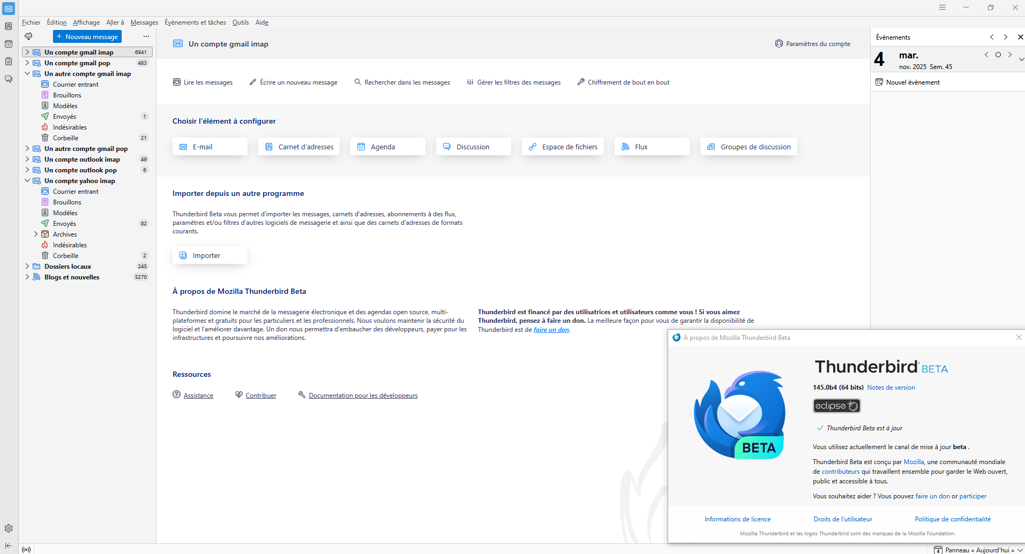Viewport: 1025px width, 554px height.
Task: Click the Lire les messages icon
Action: (177, 82)
